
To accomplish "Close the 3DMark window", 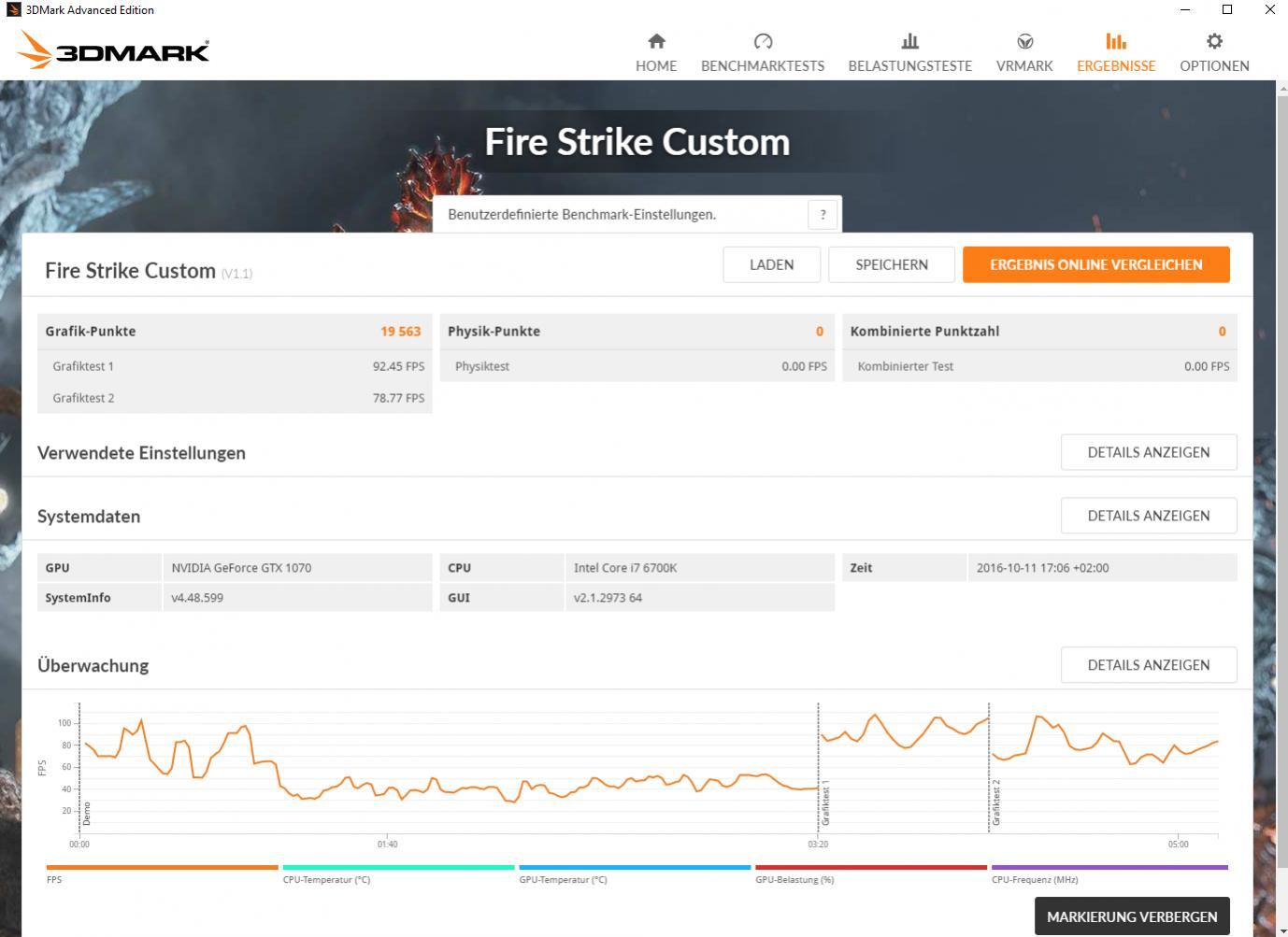I will 1269,9.
